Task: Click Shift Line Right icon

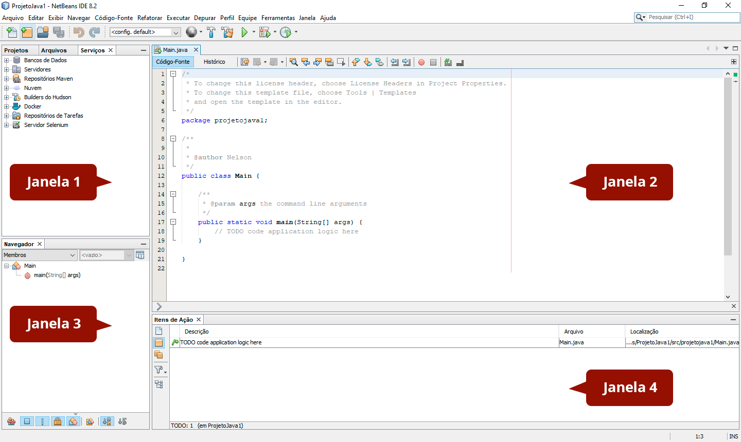Action: [x=407, y=62]
